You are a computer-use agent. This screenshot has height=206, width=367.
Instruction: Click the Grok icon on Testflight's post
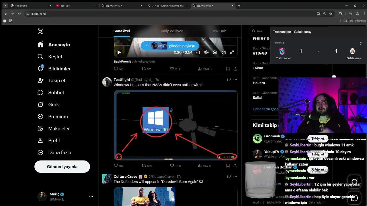229,80
